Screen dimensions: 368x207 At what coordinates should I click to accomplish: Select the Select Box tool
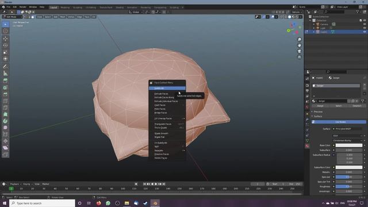5,24
